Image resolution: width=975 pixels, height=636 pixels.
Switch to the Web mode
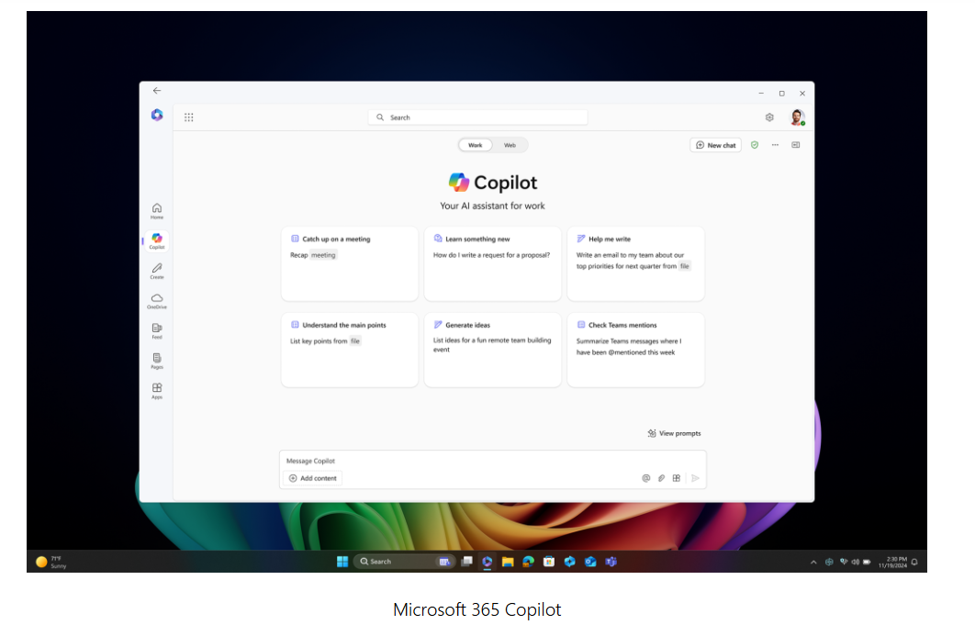click(x=510, y=146)
